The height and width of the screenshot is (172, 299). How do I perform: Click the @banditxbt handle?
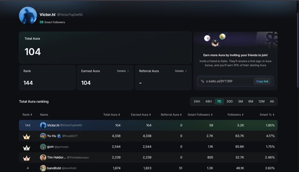69,168
